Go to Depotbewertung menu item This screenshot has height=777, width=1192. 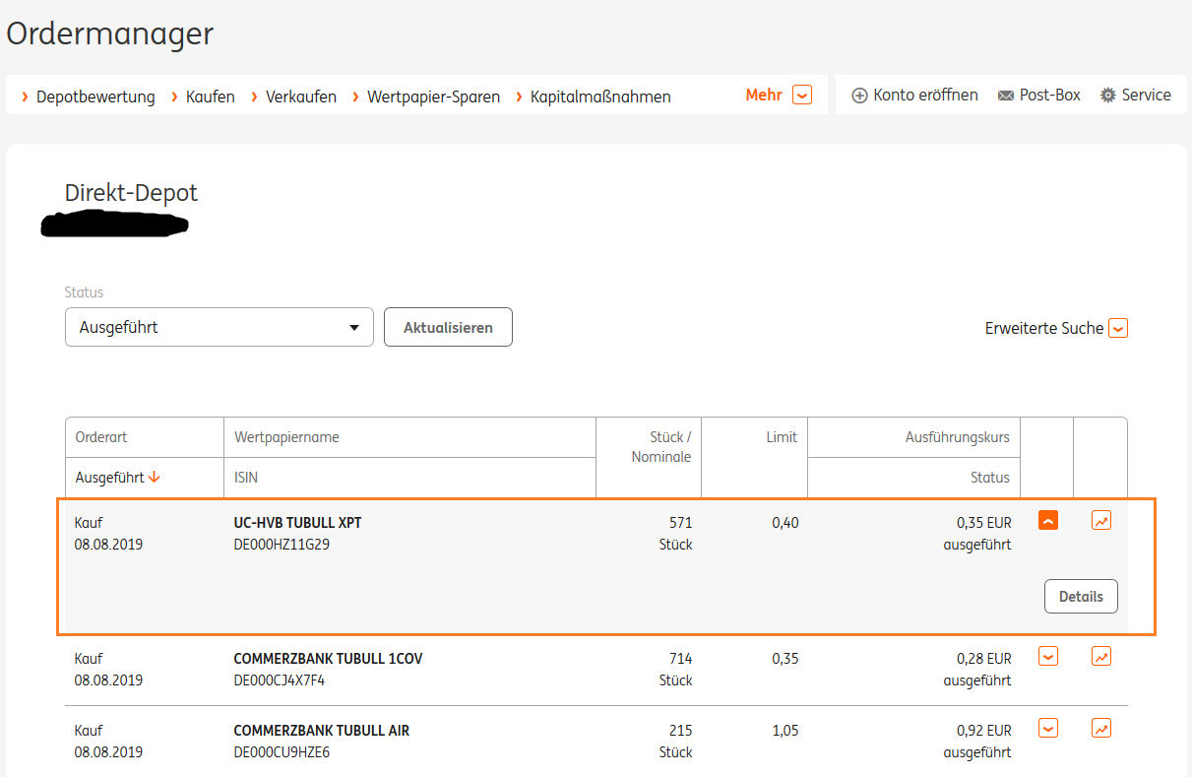pyautogui.click(x=95, y=97)
